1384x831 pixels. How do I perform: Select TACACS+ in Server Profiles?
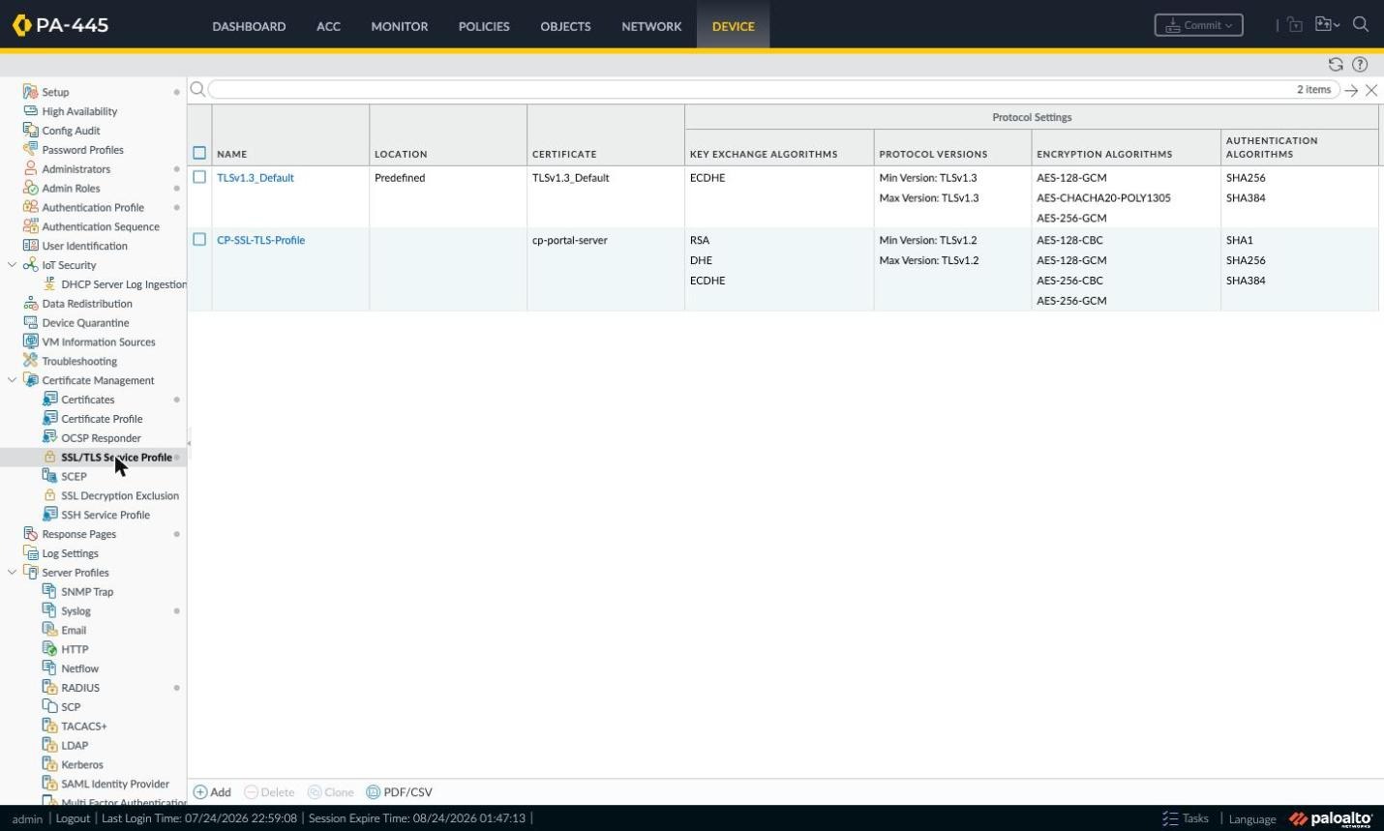(84, 727)
